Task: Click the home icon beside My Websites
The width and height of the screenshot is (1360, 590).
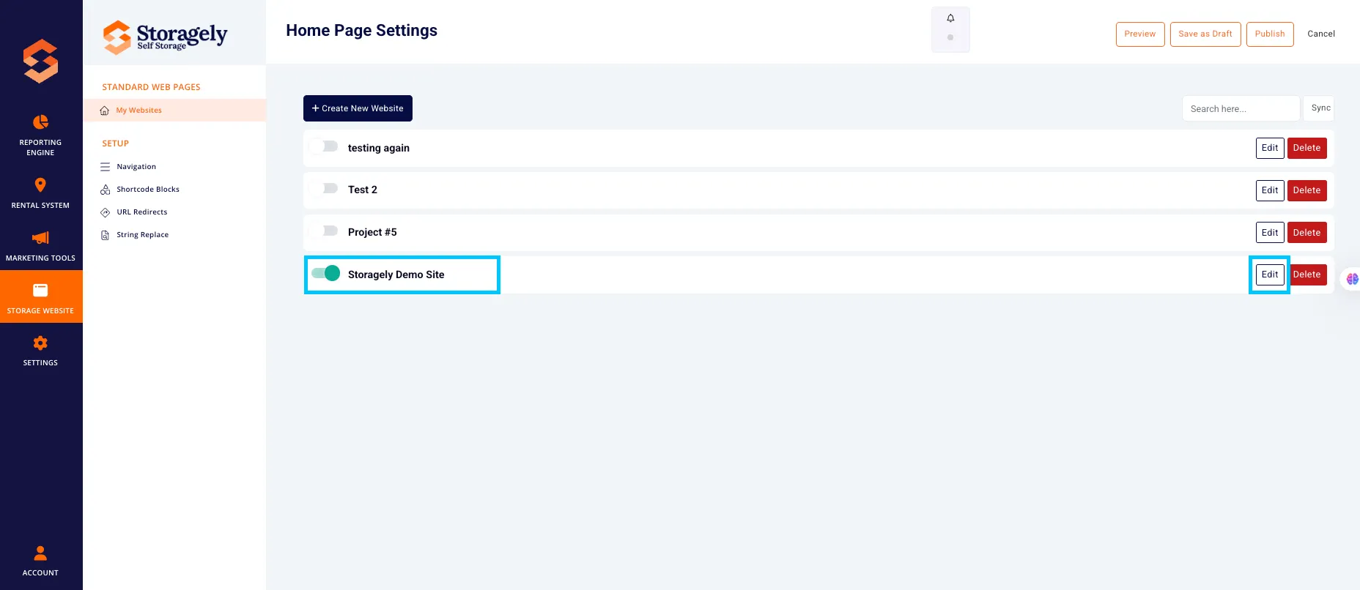Action: point(105,111)
